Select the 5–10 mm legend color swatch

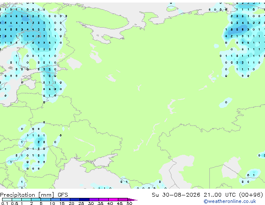46,200
